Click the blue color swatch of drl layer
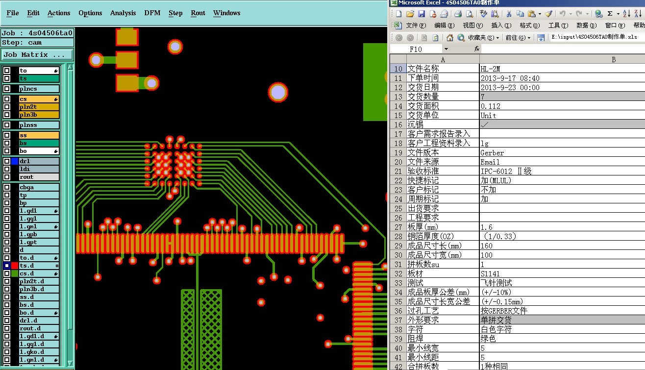The height and width of the screenshot is (370, 645). tap(15, 161)
